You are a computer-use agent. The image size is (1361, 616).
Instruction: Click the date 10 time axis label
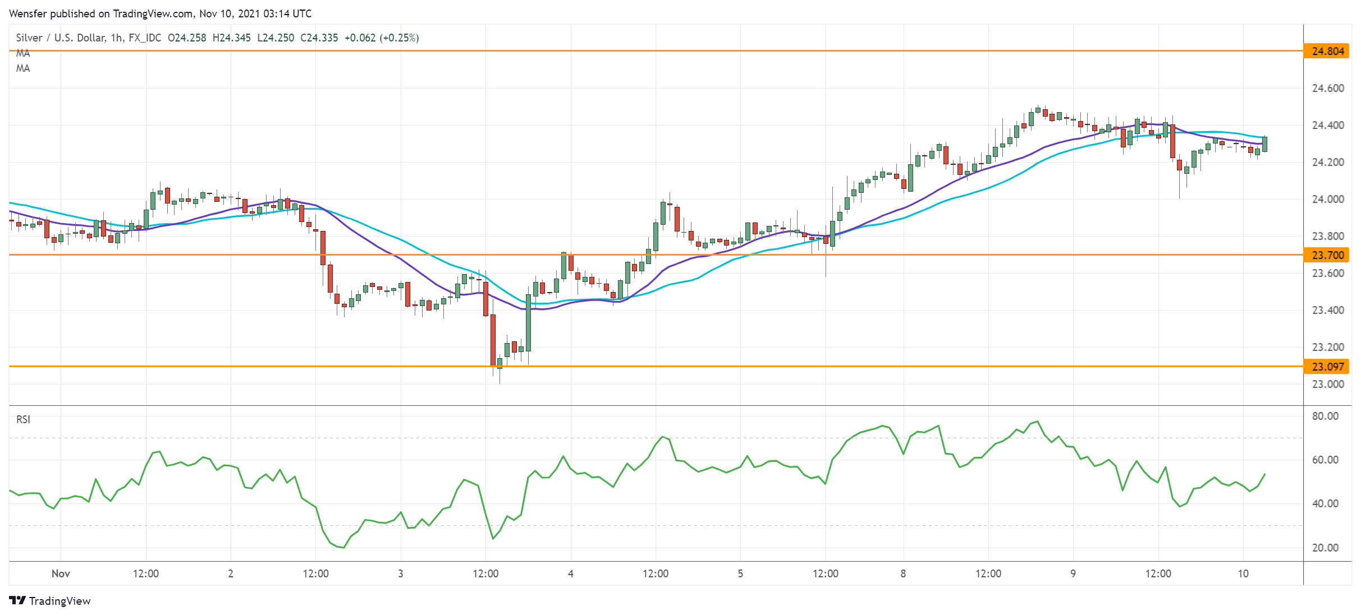1243,573
